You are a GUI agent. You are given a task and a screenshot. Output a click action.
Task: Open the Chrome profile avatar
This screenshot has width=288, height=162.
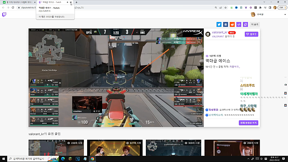click(275, 8)
